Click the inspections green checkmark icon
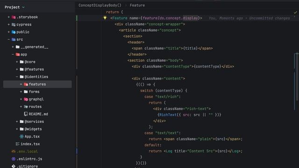299x168 pixels. click(295, 13)
